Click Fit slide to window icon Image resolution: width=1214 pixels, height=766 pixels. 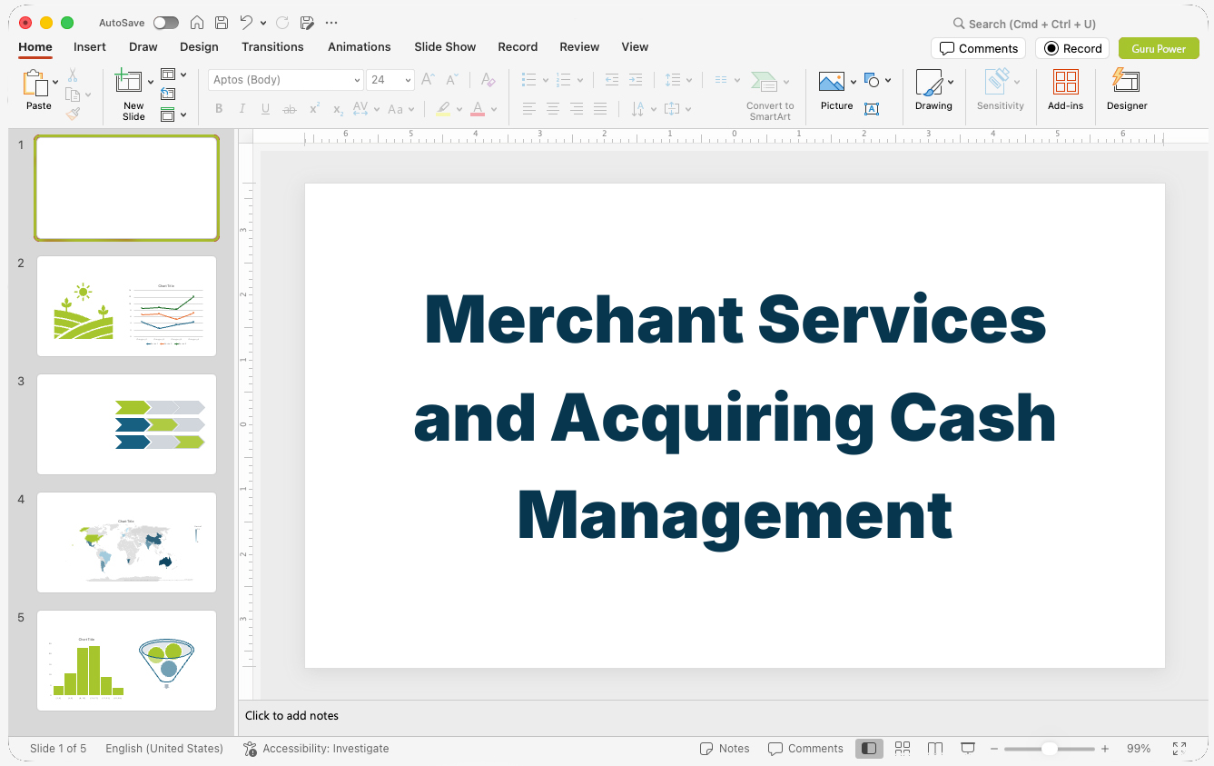pyautogui.click(x=1179, y=748)
